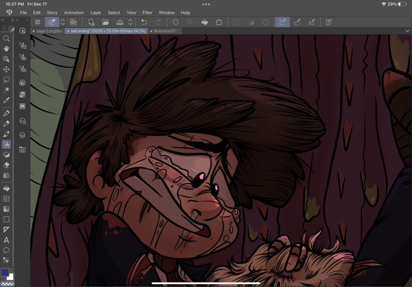412x287 pixels.
Task: Expand collapsed panel with right chevron
Action: (27, 20)
